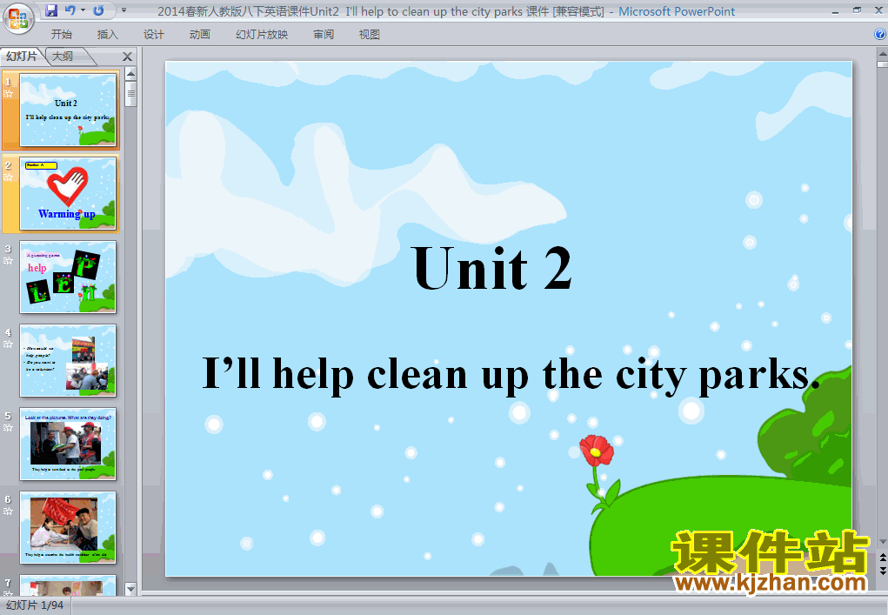
Task: Redo the last action
Action: point(98,10)
